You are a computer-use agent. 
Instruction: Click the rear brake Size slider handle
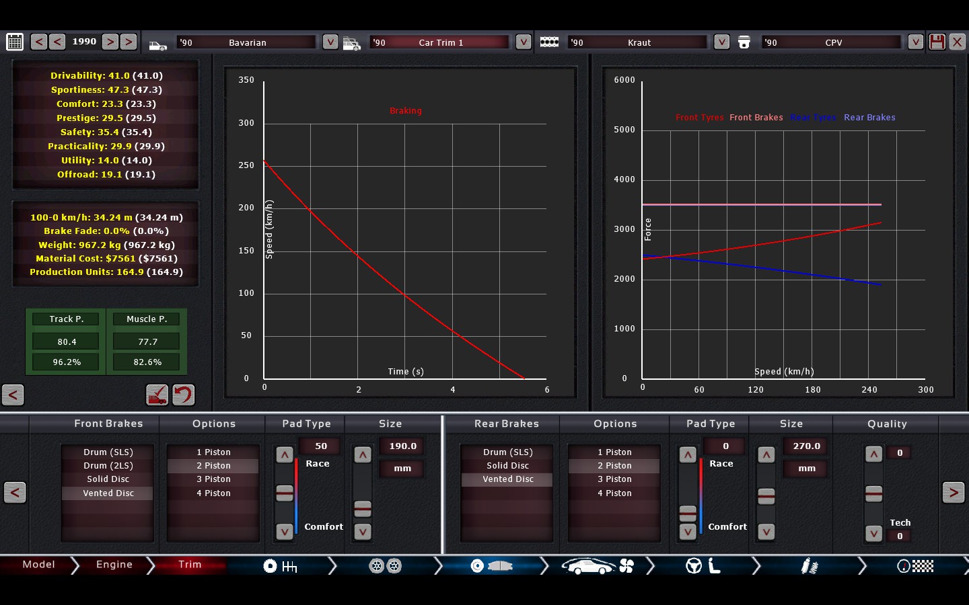tap(766, 497)
